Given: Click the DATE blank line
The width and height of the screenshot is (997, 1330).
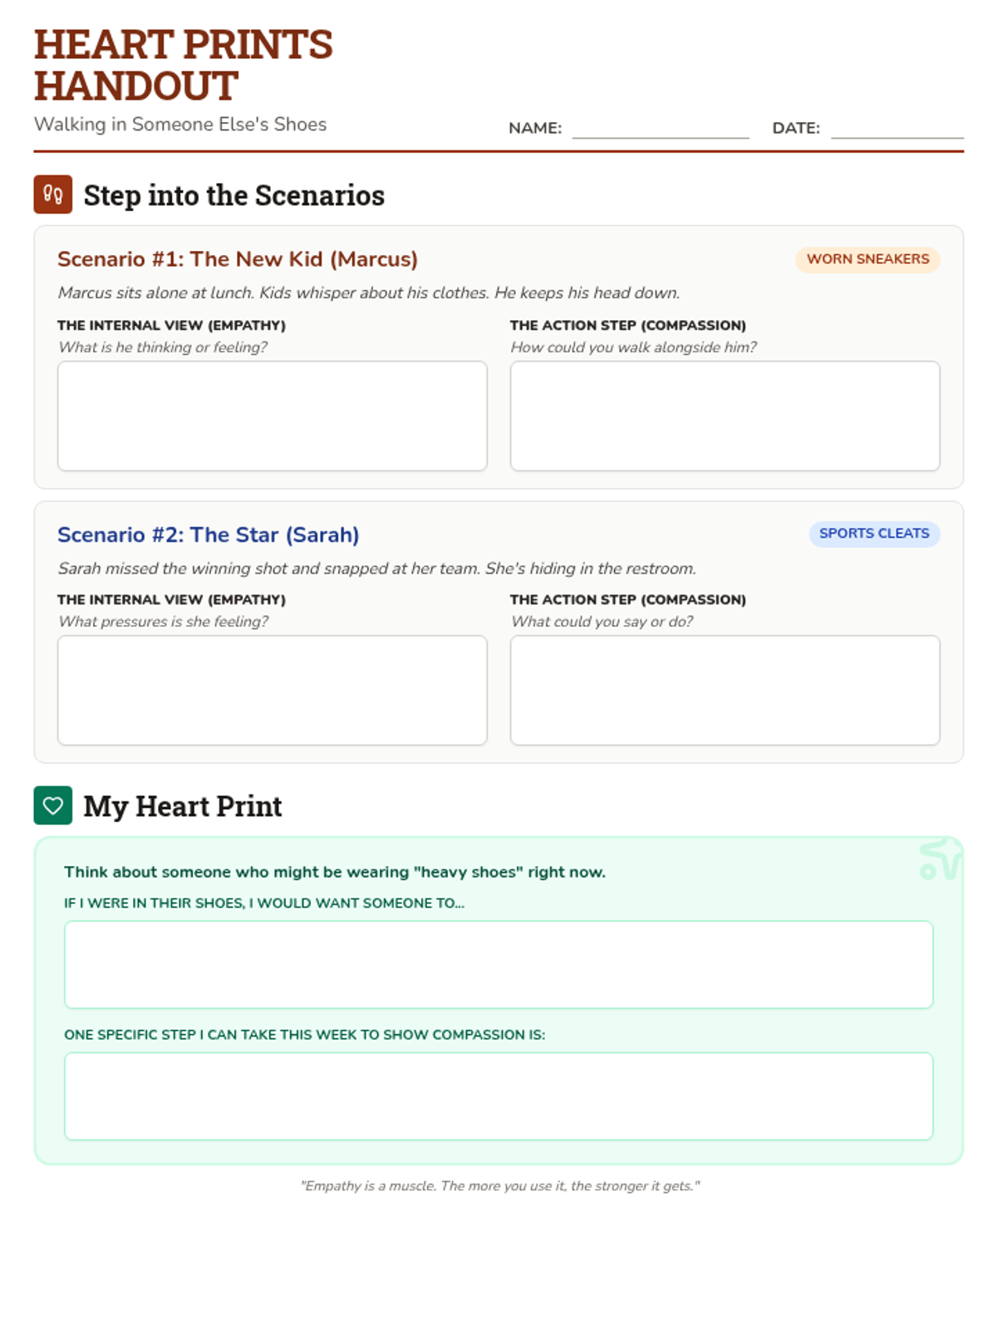Looking at the screenshot, I should [896, 129].
